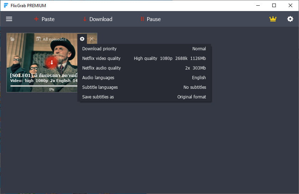Open the premium crown icon
This screenshot has height=194, width=299.
click(x=273, y=19)
